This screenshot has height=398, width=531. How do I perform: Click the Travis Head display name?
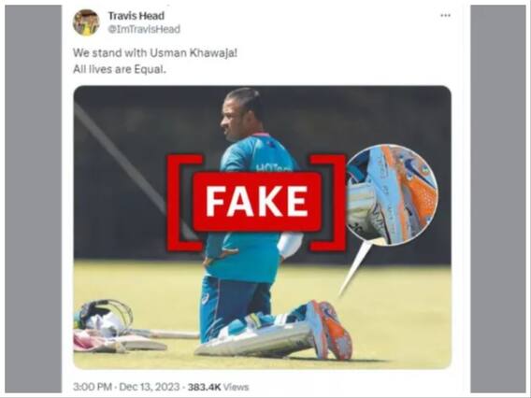pos(136,16)
